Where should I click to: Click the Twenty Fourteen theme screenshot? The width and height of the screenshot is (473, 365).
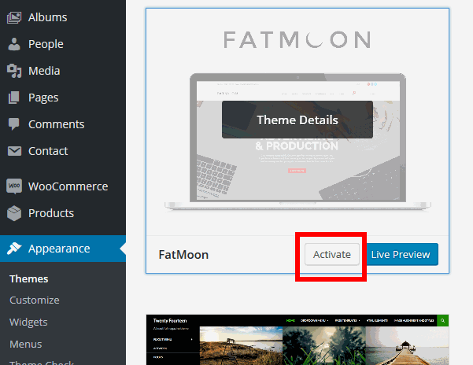tap(297, 340)
